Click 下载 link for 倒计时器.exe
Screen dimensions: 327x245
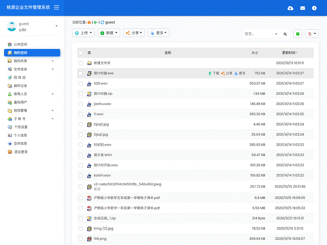(213, 73)
